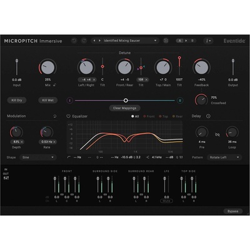Viewport: 250px width, 250px height.
Task: Click the Front/Rear Tilt slider handle
Action: click(141, 67)
